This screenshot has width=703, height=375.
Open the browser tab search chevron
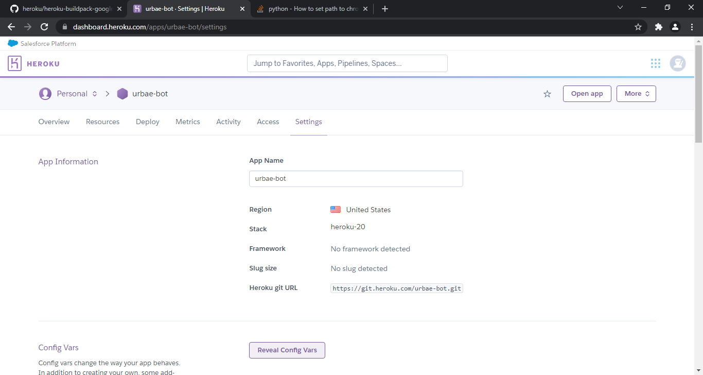point(620,8)
